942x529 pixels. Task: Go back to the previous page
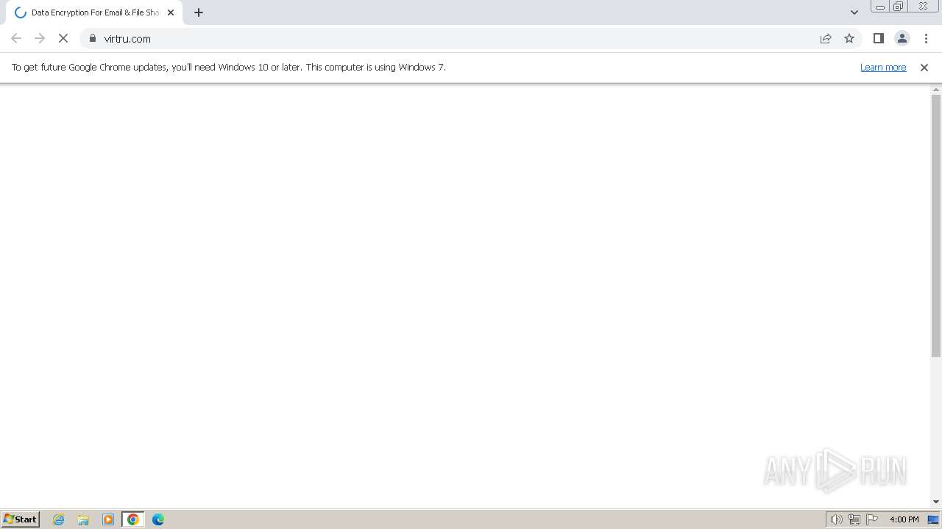pos(16,38)
